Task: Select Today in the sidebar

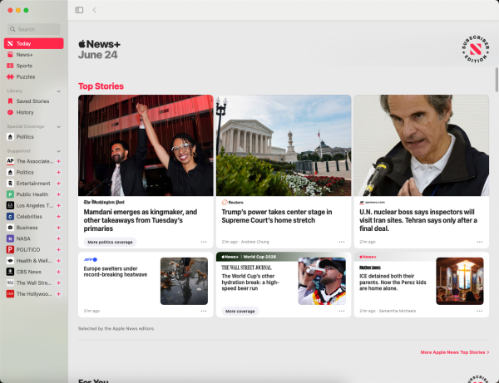Action: pos(34,43)
